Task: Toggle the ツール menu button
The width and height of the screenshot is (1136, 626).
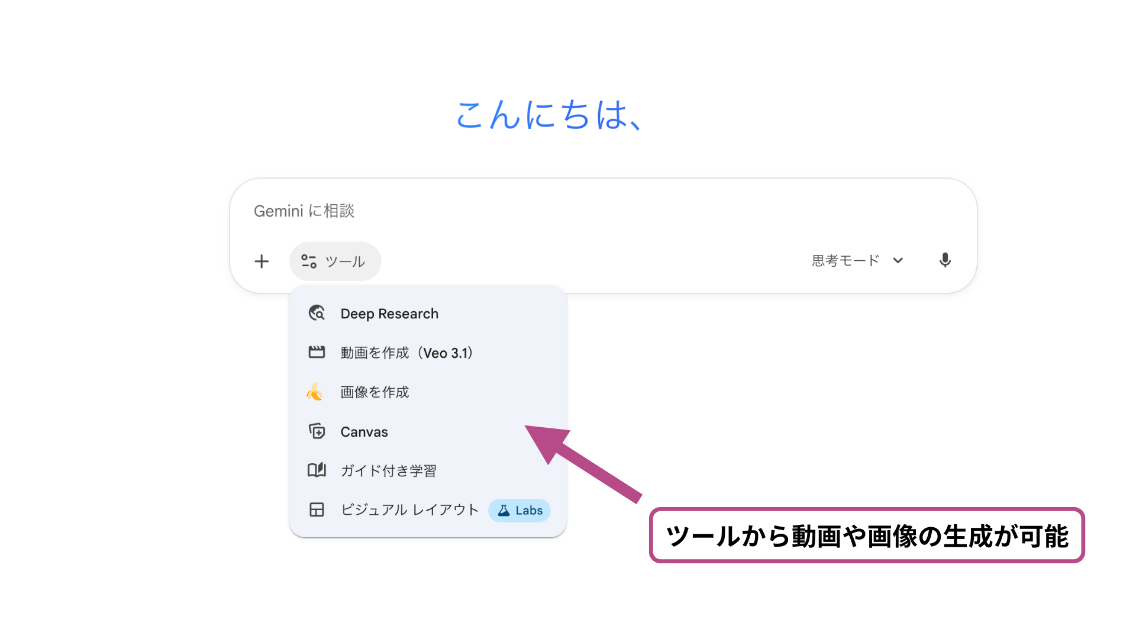Action: (334, 261)
